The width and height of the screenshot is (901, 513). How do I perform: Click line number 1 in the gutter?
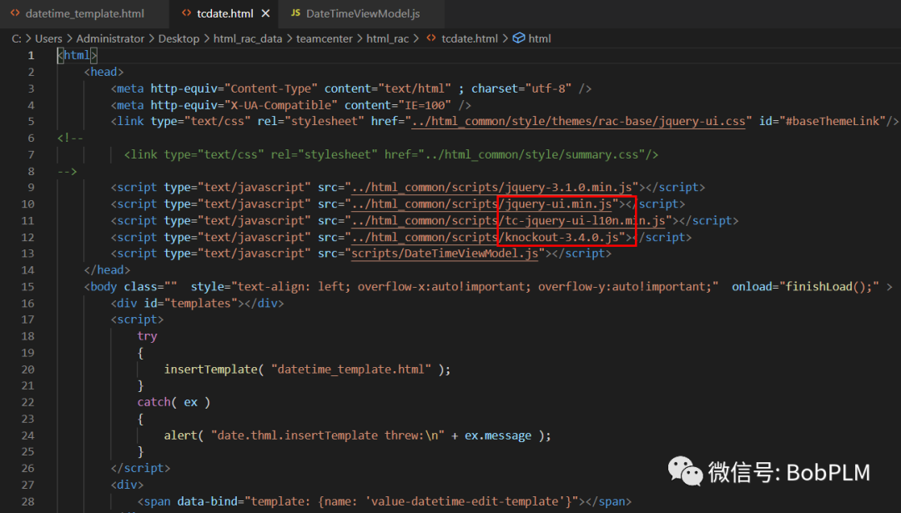(x=31, y=55)
